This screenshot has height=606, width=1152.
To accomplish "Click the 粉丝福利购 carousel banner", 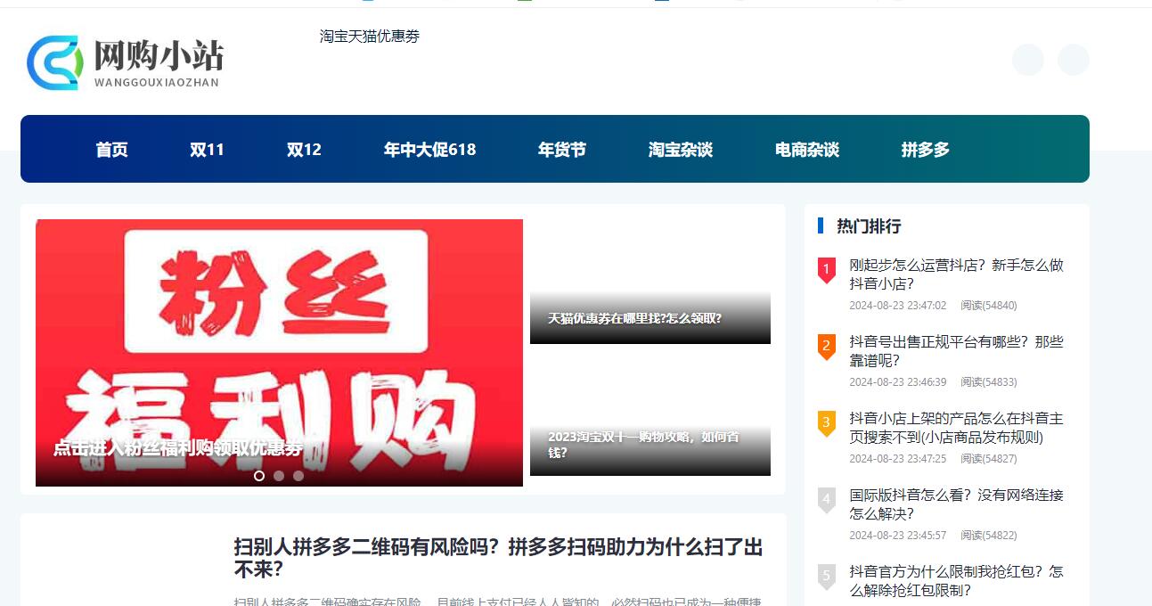I will point(279,352).
